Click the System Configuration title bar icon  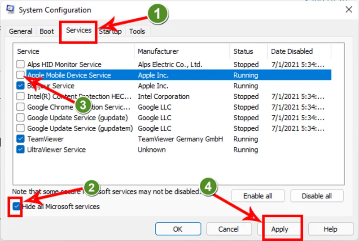[x=11, y=10]
